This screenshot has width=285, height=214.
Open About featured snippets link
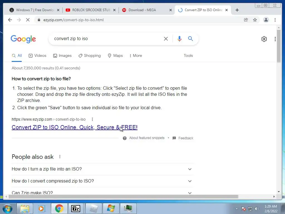pos(147,138)
